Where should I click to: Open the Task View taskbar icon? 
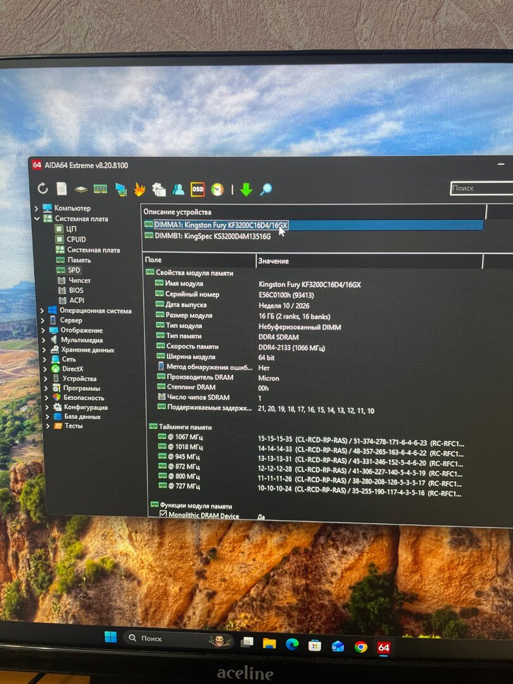point(248,641)
